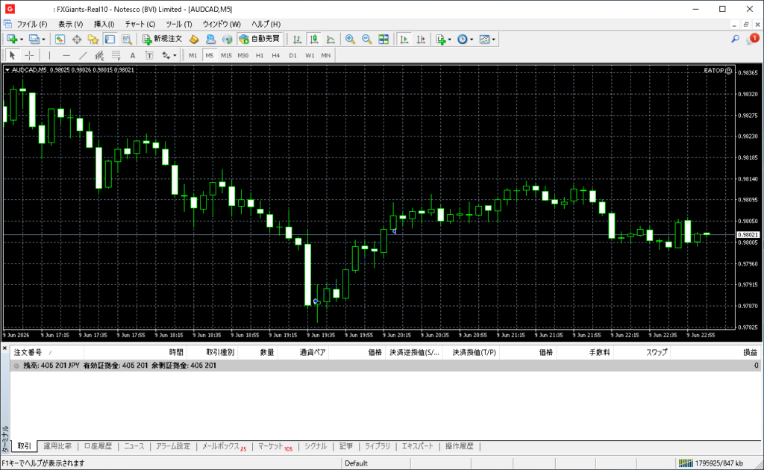Select the equidistant channel tool
Viewport: 764px width, 470px height.
[99, 55]
